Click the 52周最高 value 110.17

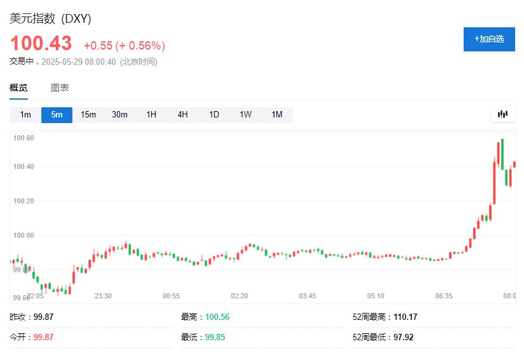coord(405,317)
